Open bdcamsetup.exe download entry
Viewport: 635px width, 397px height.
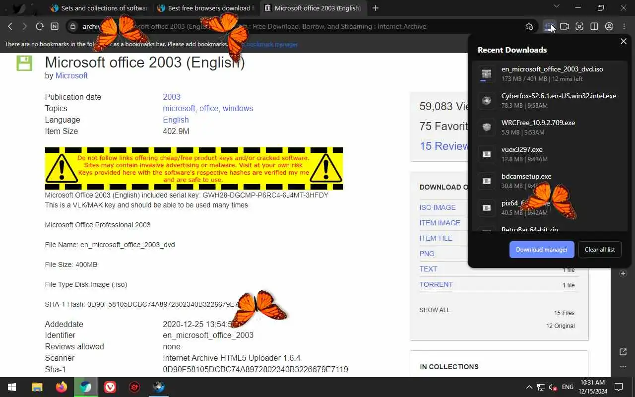click(x=550, y=181)
